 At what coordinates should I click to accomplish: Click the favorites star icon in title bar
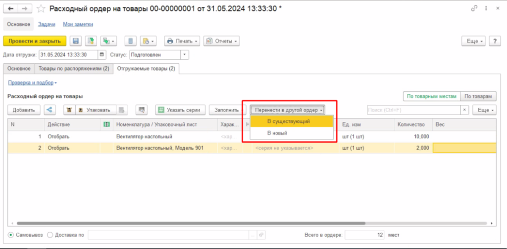pyautogui.click(x=42, y=8)
